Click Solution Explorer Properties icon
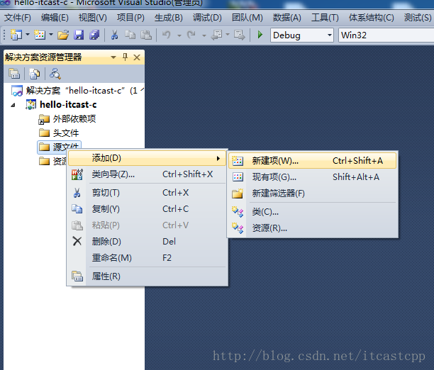The image size is (434, 370). 14,74
